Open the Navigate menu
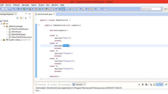 coord(25,5)
